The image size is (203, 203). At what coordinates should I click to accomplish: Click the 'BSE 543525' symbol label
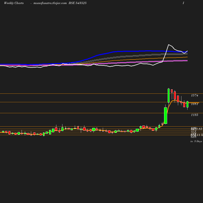[78, 3]
